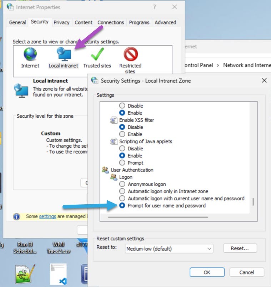
Task: Choose the Restricted sites zone icon
Action: click(x=130, y=55)
